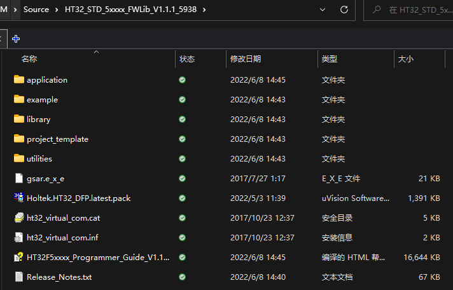
Task: Select the example folder name
Action: pos(42,100)
